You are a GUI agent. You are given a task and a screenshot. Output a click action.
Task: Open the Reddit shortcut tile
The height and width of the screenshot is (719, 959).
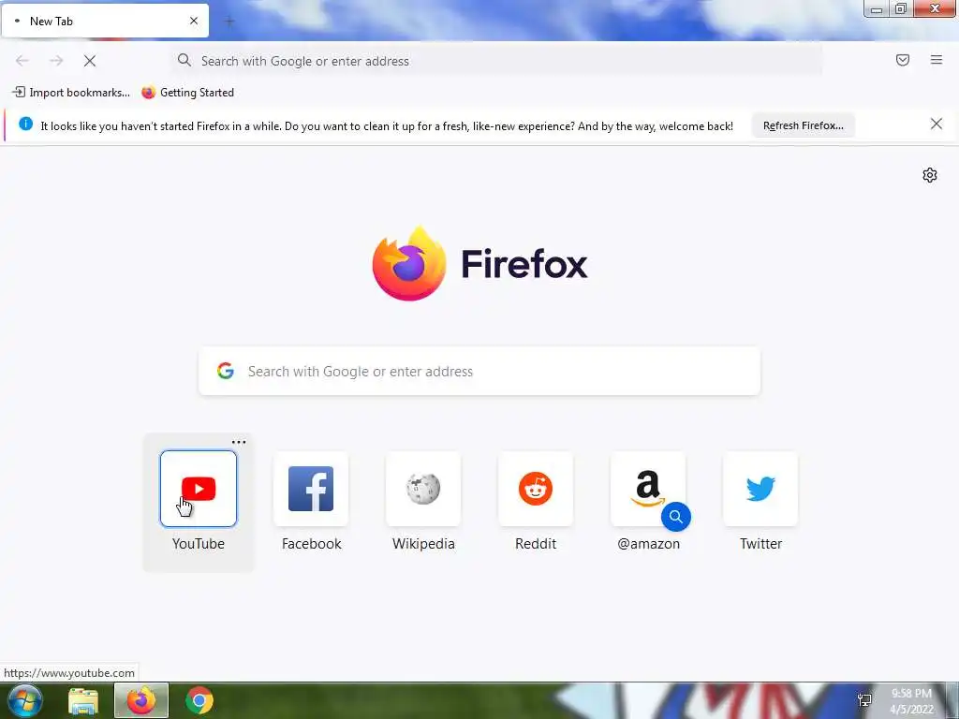pyautogui.click(x=536, y=489)
